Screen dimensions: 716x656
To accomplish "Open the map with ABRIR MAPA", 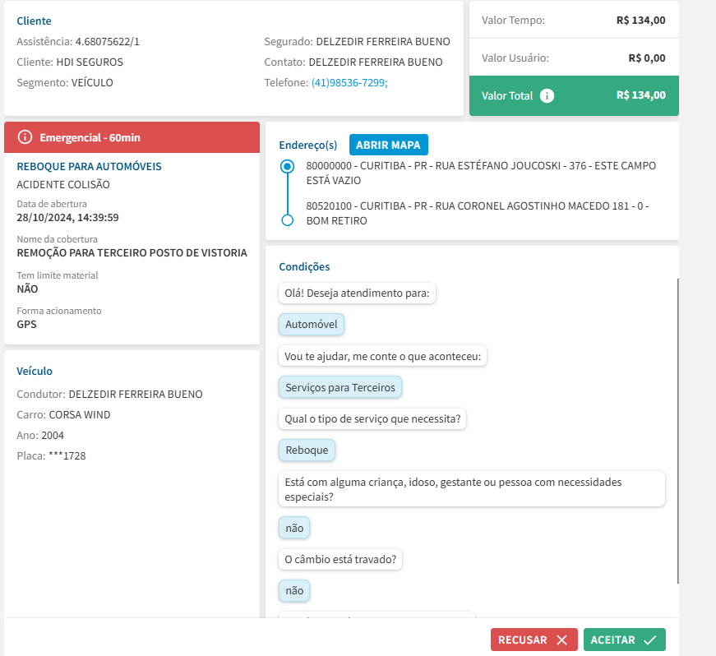I will tap(388, 145).
